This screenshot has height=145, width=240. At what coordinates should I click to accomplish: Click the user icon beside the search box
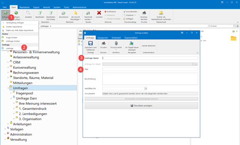238,26
